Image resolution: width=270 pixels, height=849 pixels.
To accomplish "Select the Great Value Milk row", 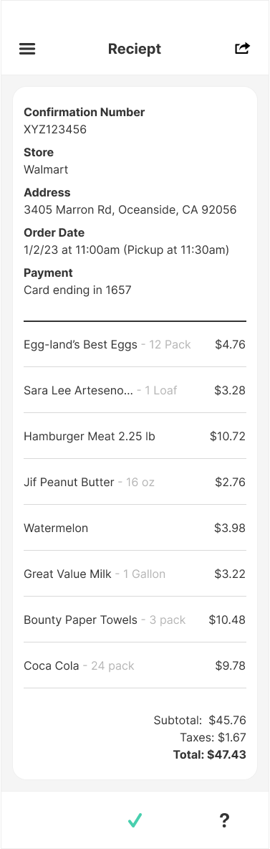I will (x=135, y=574).
